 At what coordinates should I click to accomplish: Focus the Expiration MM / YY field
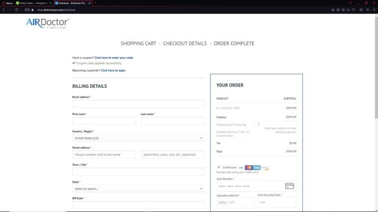click(x=236, y=203)
